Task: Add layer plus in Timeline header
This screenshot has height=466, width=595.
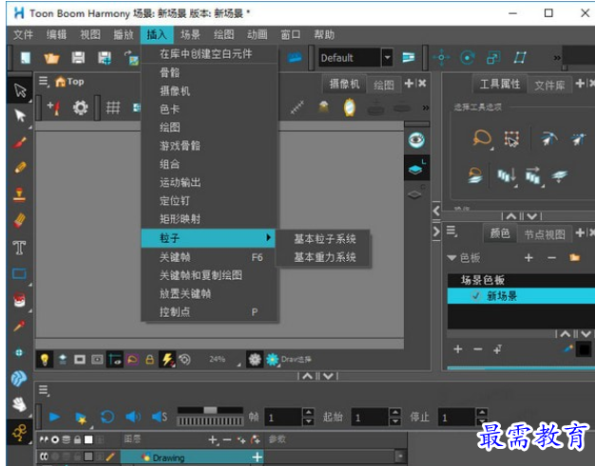Action: (x=212, y=439)
